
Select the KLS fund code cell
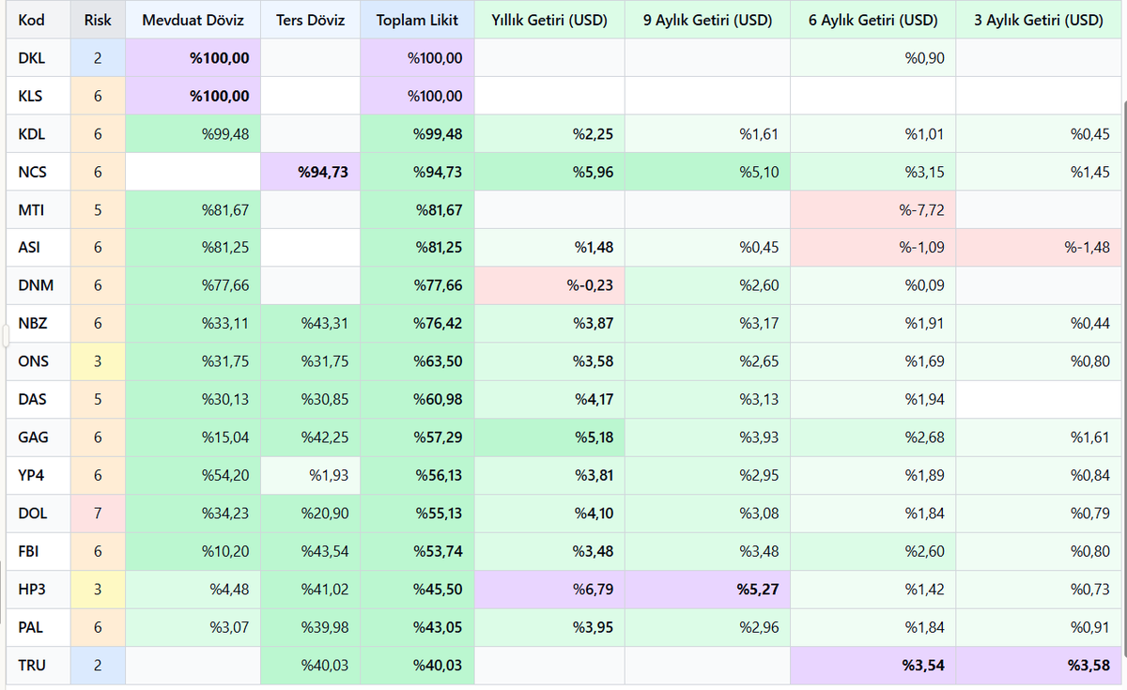pos(38,96)
